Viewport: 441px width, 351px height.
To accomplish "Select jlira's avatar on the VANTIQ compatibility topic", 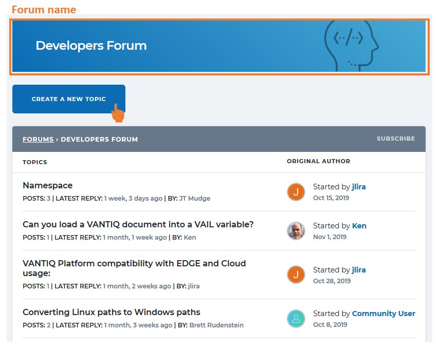I will point(296,275).
